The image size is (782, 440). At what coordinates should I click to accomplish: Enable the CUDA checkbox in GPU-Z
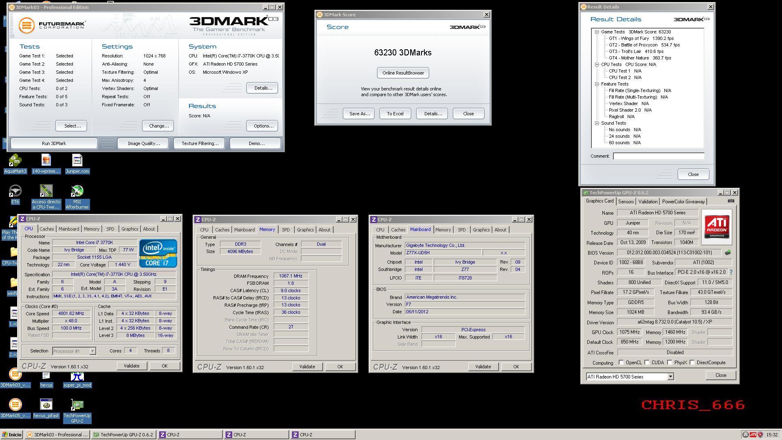647,363
